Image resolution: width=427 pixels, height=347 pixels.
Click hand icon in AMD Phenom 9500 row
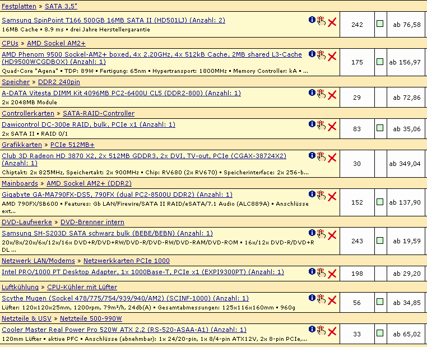click(321, 55)
